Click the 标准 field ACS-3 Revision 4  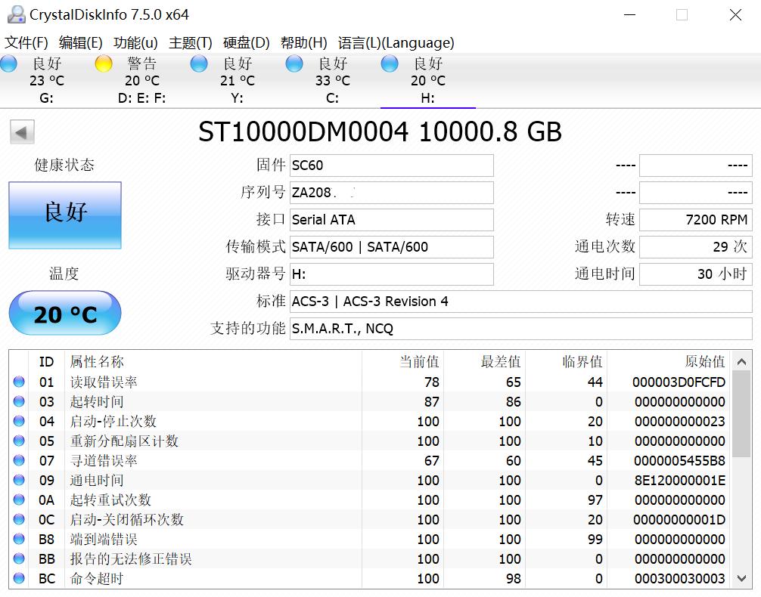[x=520, y=302]
